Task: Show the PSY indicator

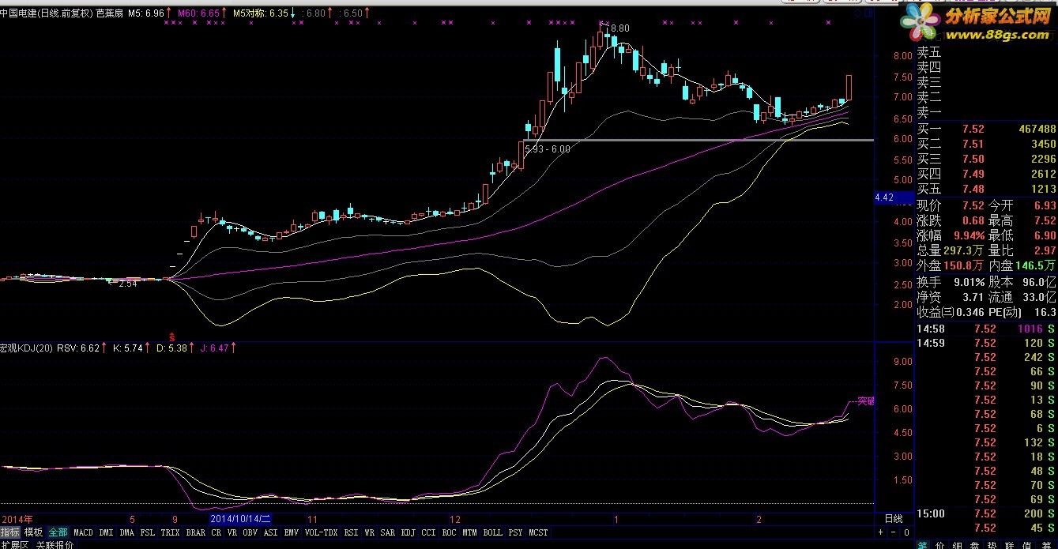Action: coord(516,532)
